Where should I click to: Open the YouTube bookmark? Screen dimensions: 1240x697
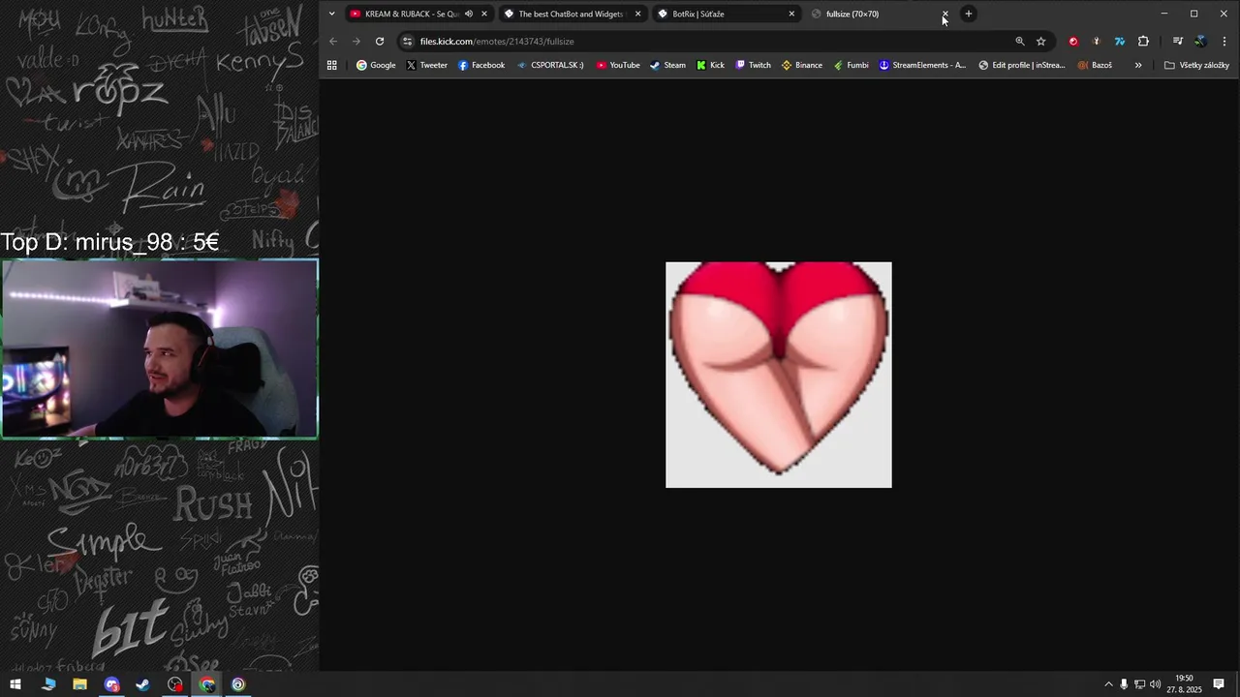(617, 66)
